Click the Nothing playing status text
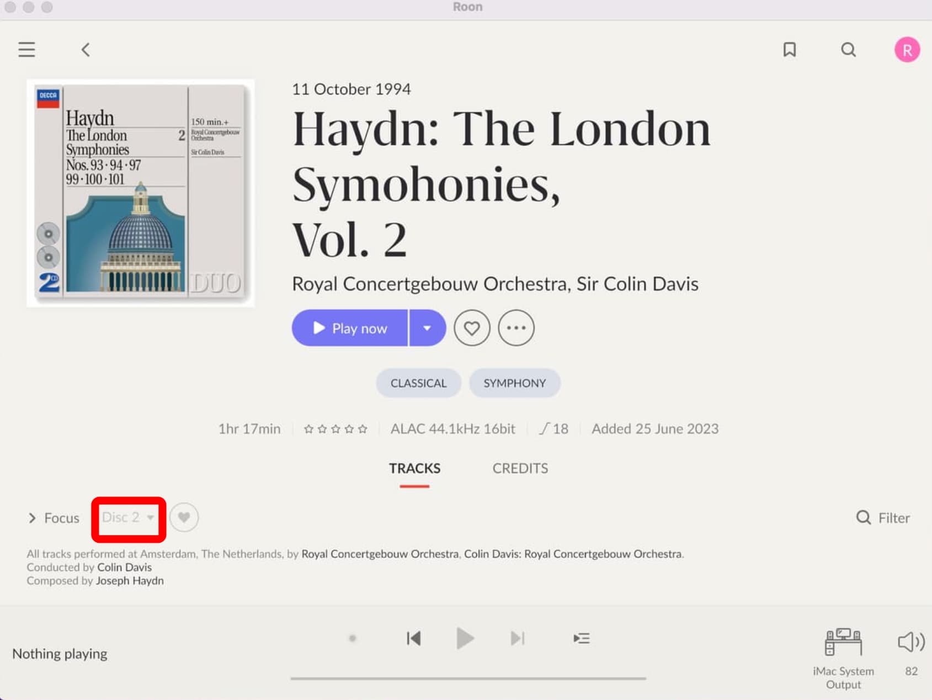Viewport: 932px width, 700px height. click(x=60, y=654)
